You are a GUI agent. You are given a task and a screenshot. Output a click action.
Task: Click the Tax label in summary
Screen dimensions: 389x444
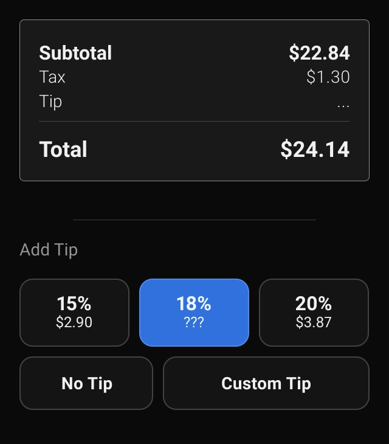pos(52,77)
